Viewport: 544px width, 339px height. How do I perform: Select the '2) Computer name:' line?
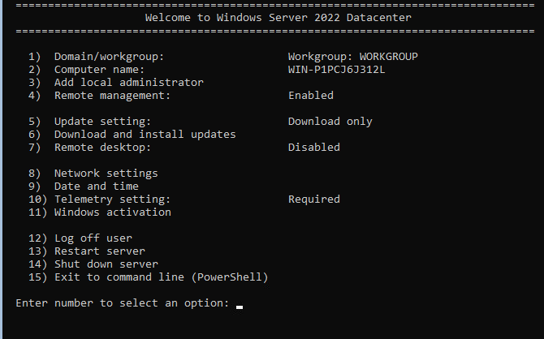pyautogui.click(x=86, y=70)
